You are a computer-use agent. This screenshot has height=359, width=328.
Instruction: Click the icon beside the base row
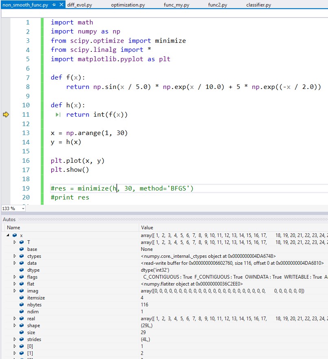22,249
